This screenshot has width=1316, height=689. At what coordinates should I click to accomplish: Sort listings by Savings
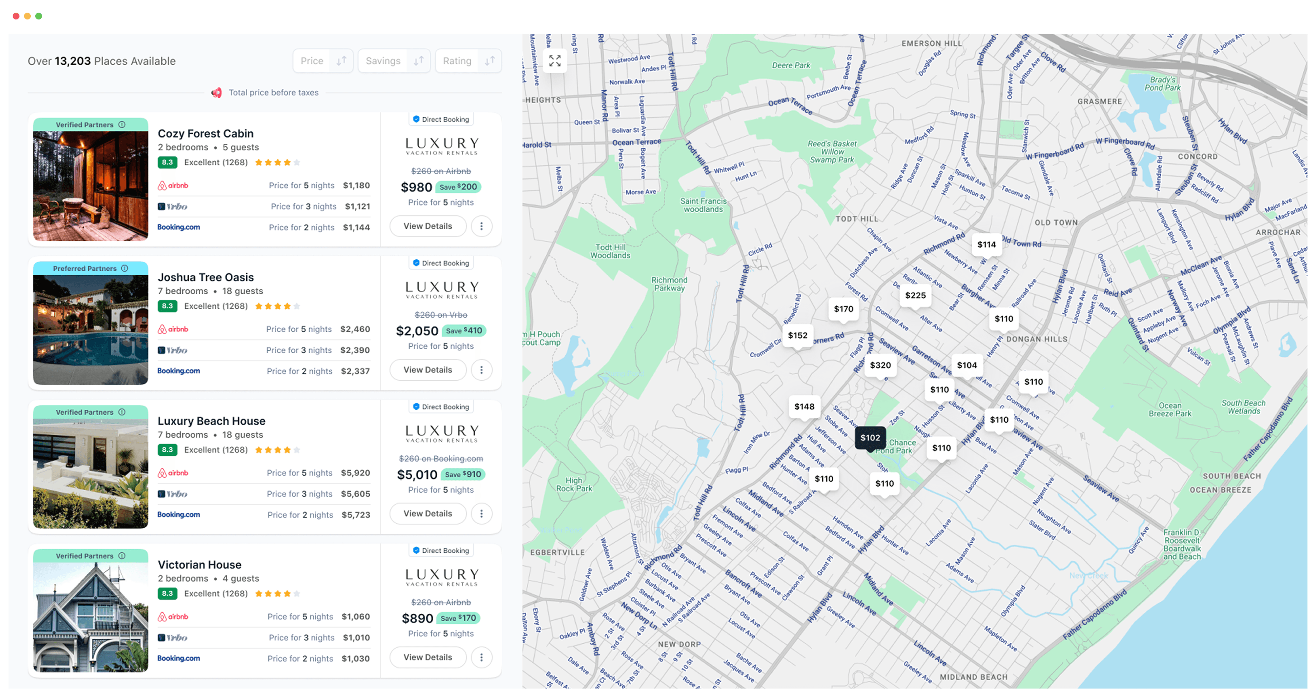coord(383,61)
